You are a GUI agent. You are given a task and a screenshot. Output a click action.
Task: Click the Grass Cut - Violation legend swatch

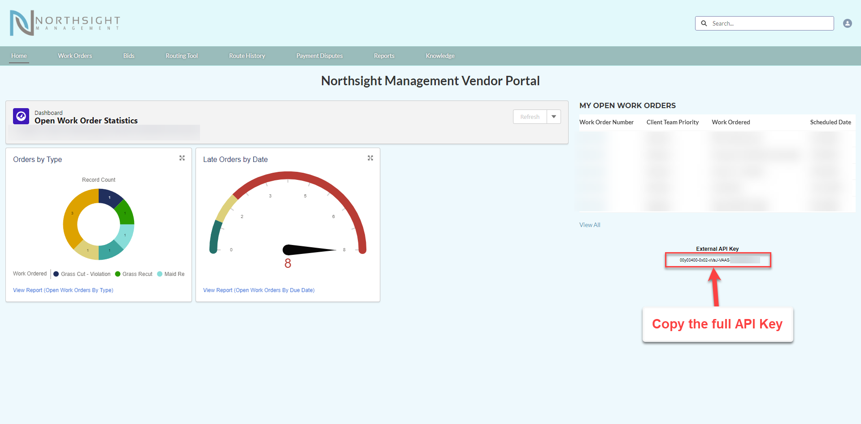coord(56,274)
